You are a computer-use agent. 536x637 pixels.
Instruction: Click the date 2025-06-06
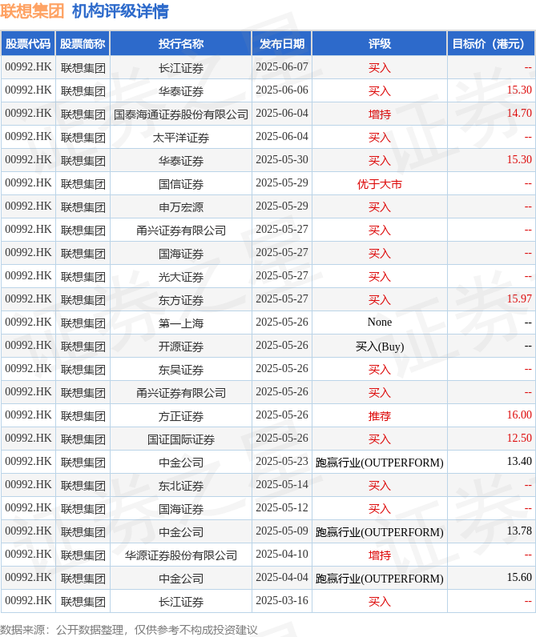(282, 90)
